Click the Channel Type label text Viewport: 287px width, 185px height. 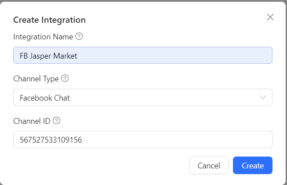(x=36, y=79)
